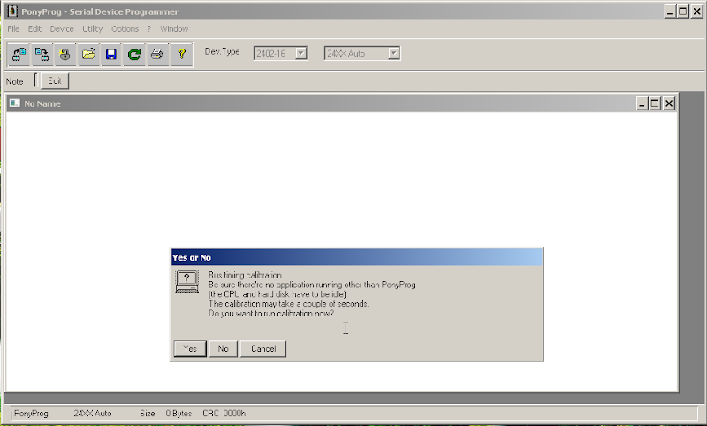Click the Save floppy disk icon

(x=111, y=55)
